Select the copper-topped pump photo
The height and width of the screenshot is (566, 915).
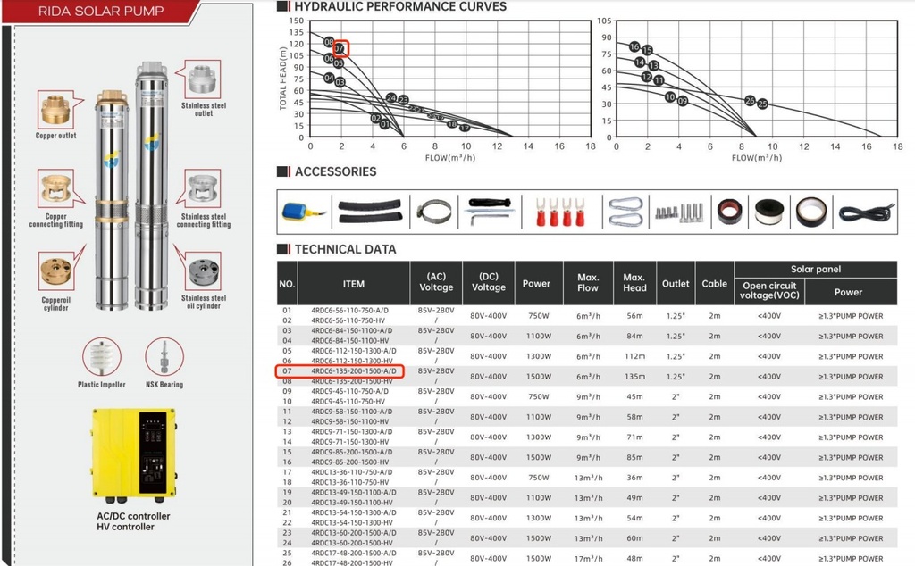[x=112, y=200]
